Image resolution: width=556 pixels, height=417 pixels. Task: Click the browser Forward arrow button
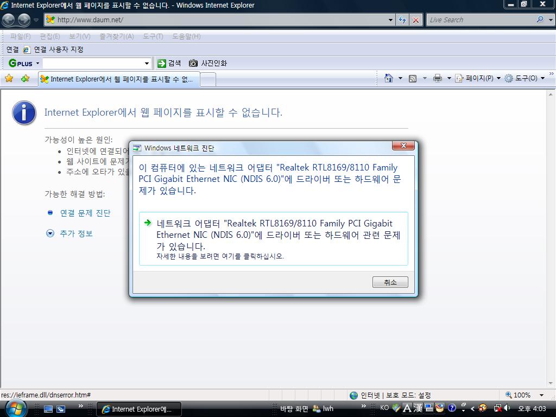(x=24, y=20)
